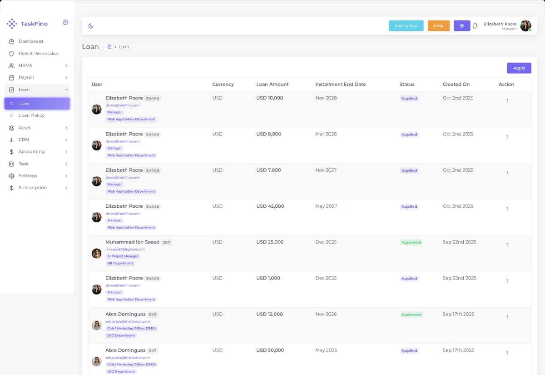Open action menu for USD 10,000 loan
The width and height of the screenshot is (545, 375).
click(x=507, y=101)
